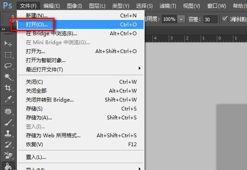Choose 打开(O)... from the File menu
This screenshot has width=247, height=170.
coord(80,24)
